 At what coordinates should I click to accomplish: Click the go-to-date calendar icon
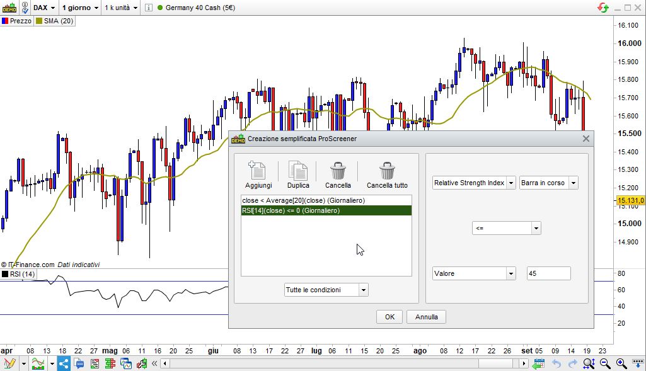tap(538, 363)
